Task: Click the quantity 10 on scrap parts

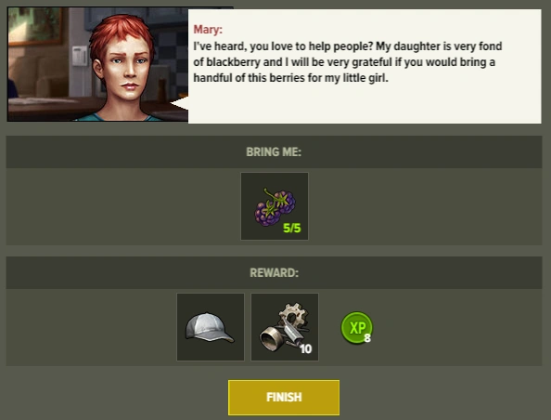Action: point(306,348)
